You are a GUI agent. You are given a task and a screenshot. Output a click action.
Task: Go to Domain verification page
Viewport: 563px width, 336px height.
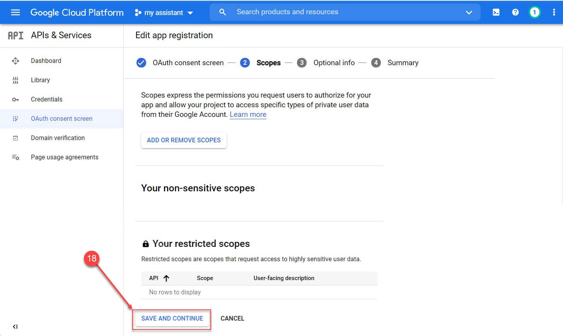58,138
